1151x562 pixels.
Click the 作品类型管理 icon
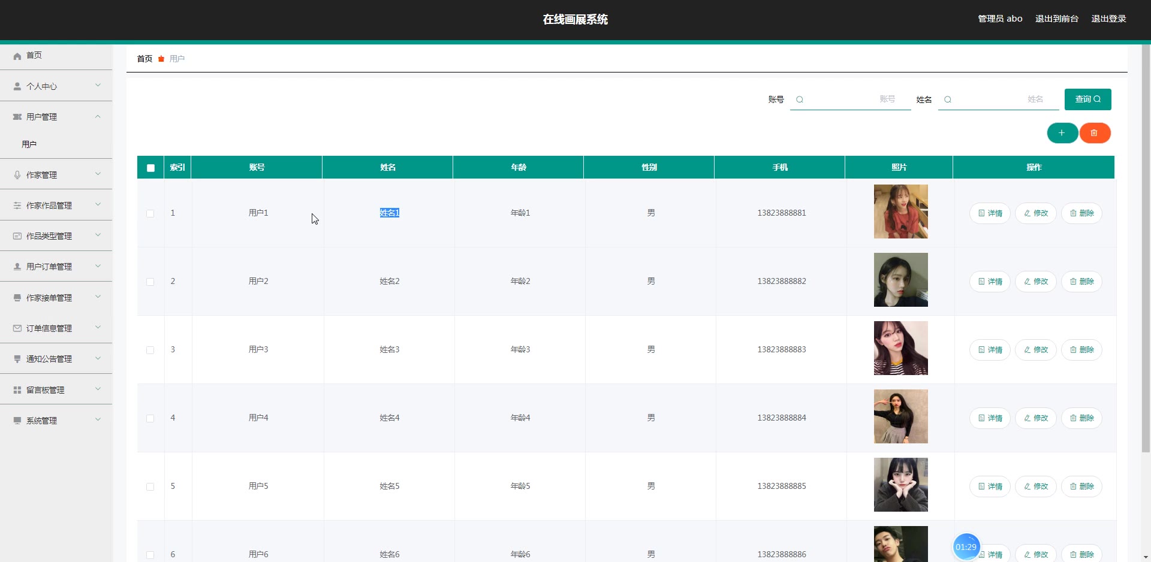pos(17,236)
